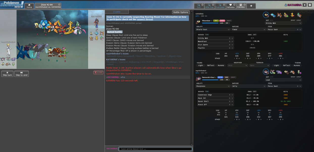Click the battle timer button

point(98,73)
